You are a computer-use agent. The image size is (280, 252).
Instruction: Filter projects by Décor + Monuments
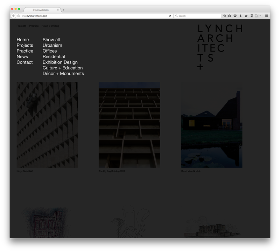63,74
